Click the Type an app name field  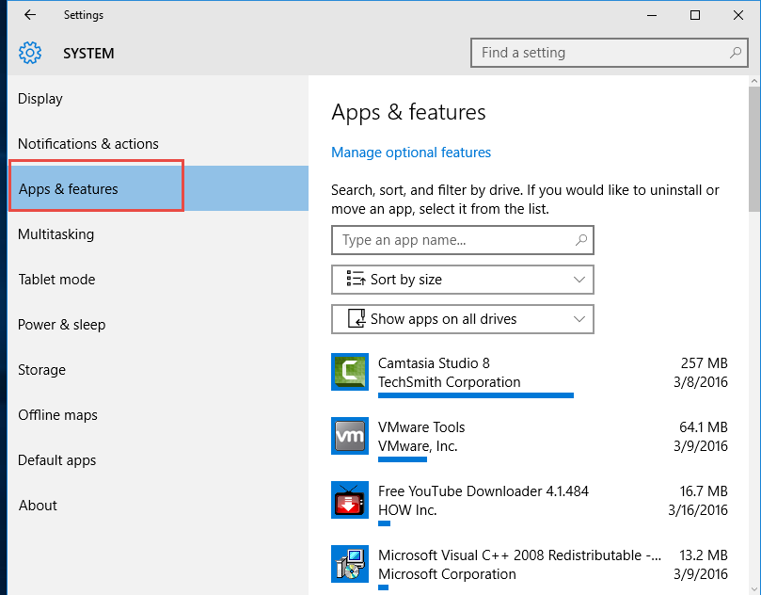click(463, 240)
